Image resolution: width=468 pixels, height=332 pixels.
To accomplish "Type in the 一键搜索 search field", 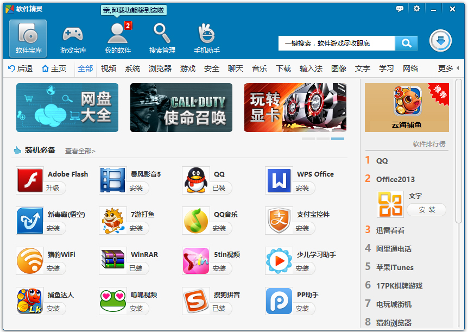I will click(337, 43).
